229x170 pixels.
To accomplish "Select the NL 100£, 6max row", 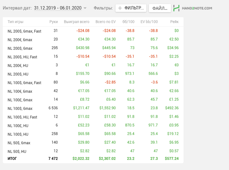I will pos(93,99).
